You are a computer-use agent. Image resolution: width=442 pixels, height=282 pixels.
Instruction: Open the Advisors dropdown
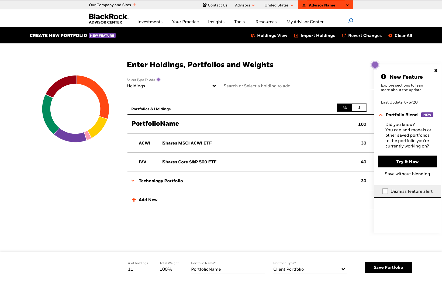(245, 5)
